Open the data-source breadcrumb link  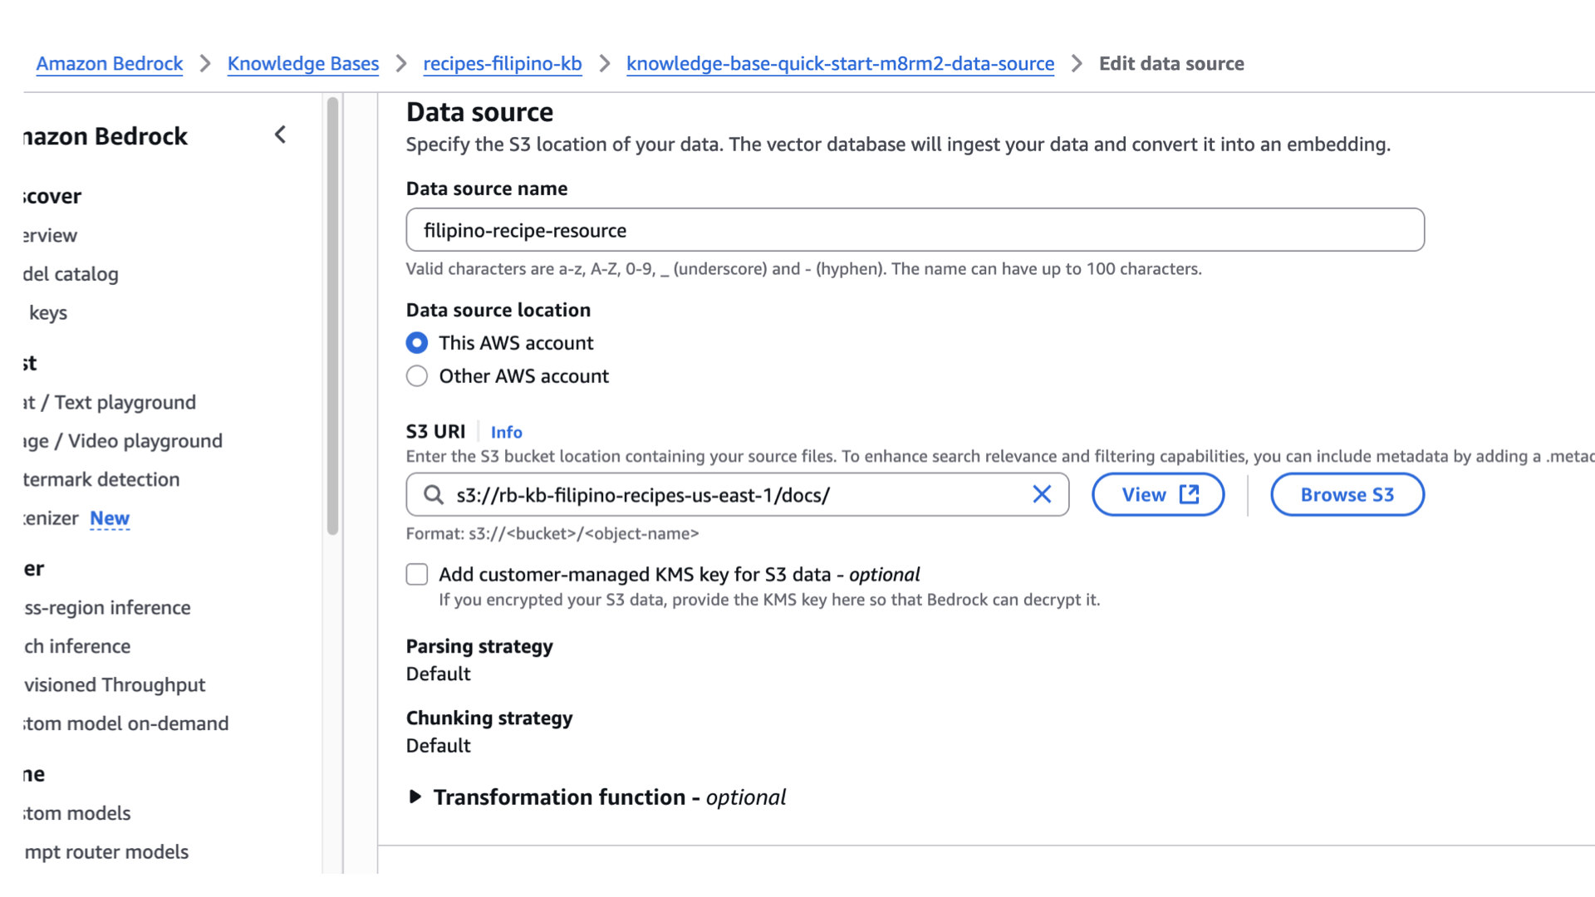[840, 64]
